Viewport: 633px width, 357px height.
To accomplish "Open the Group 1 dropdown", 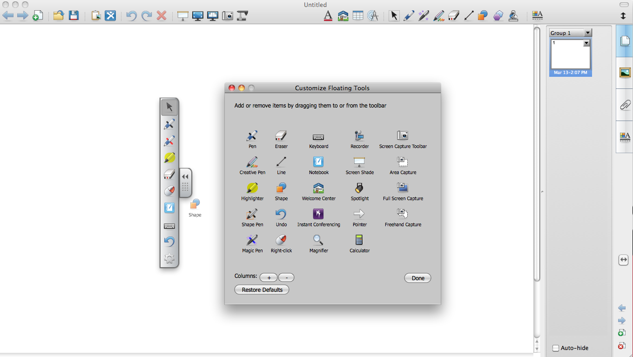I will tap(587, 33).
